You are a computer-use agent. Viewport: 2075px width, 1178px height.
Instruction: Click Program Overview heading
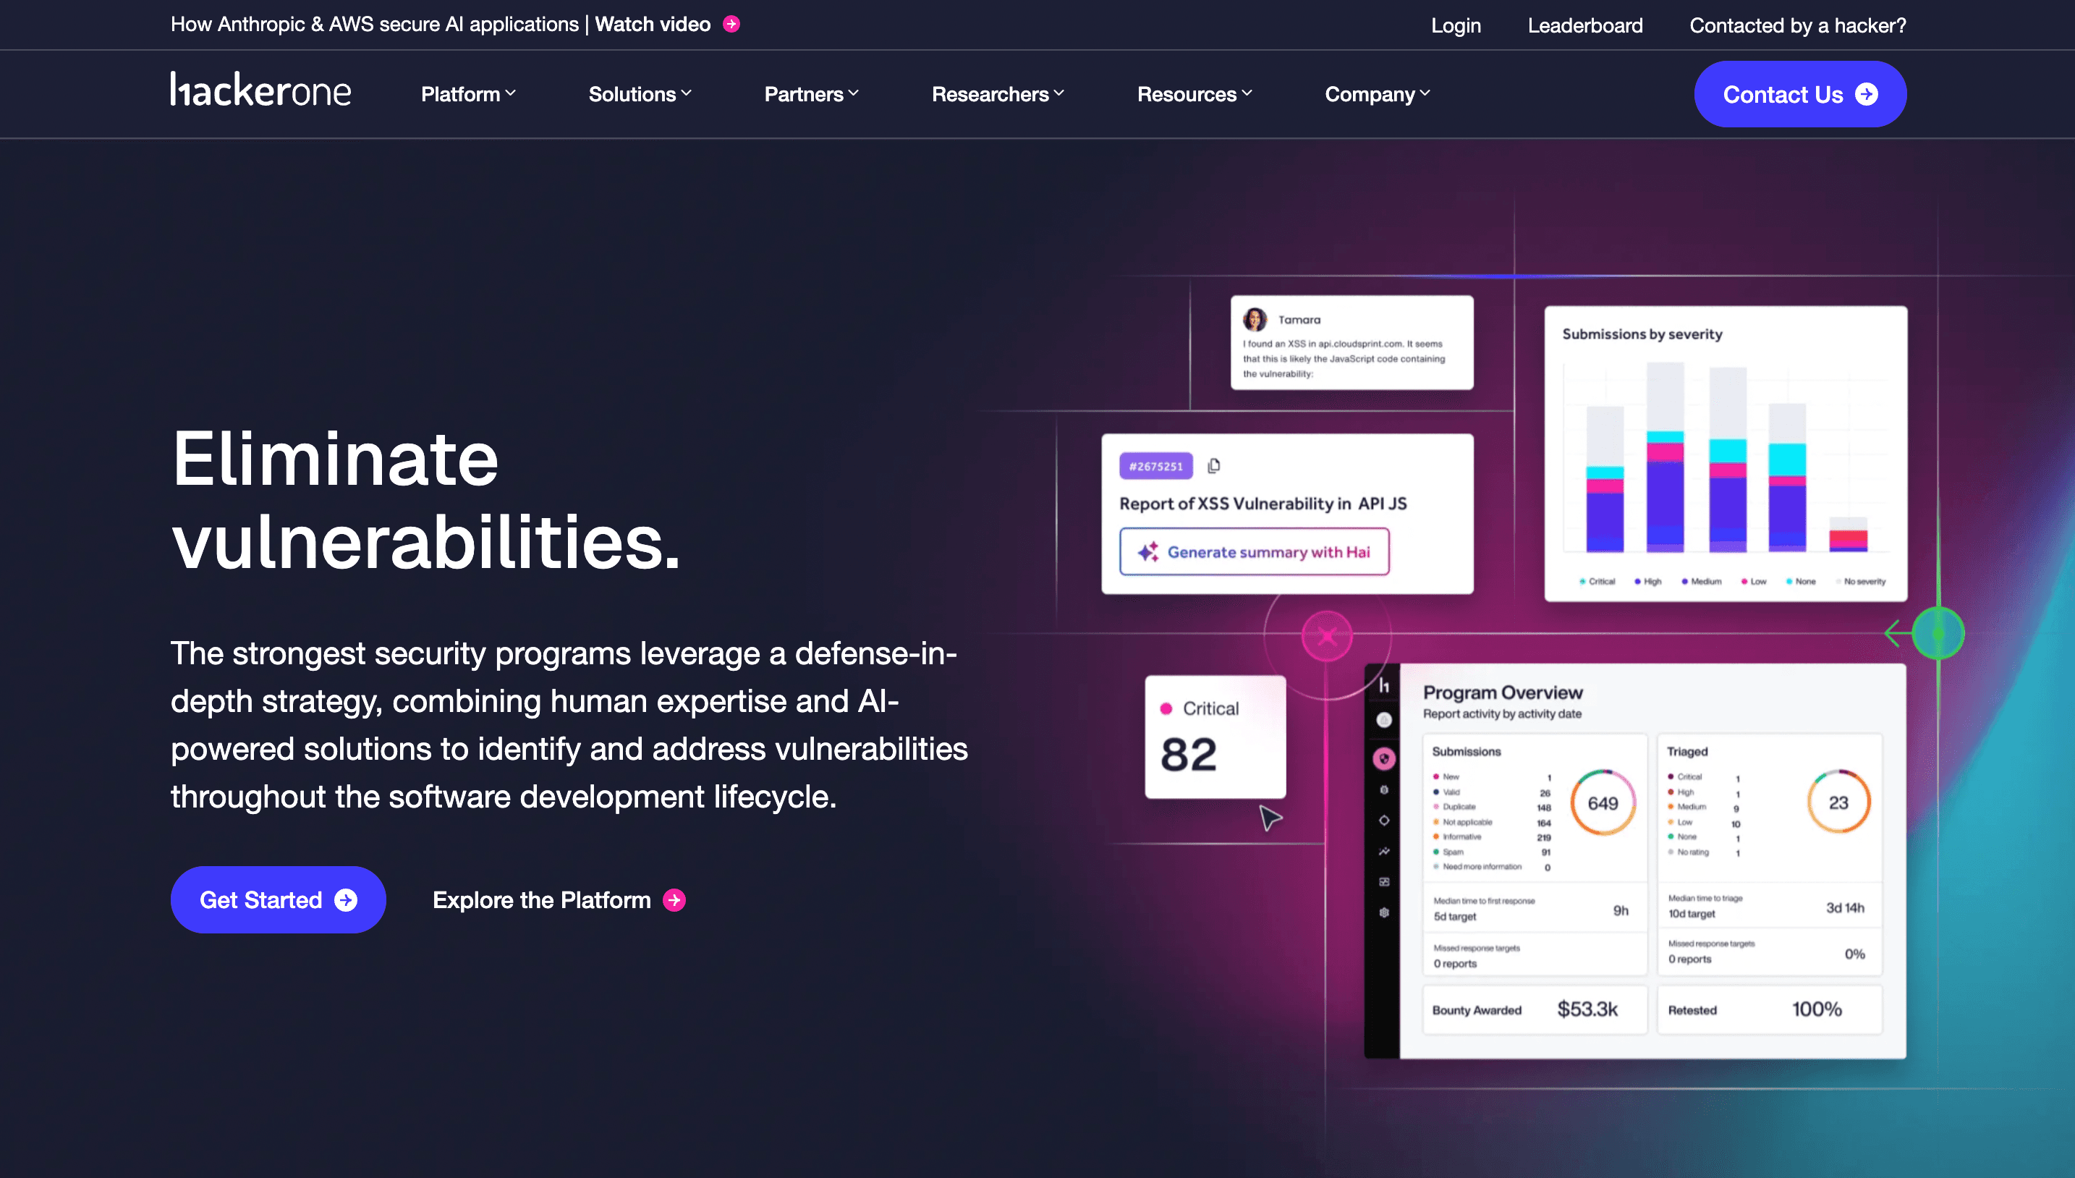coord(1502,692)
